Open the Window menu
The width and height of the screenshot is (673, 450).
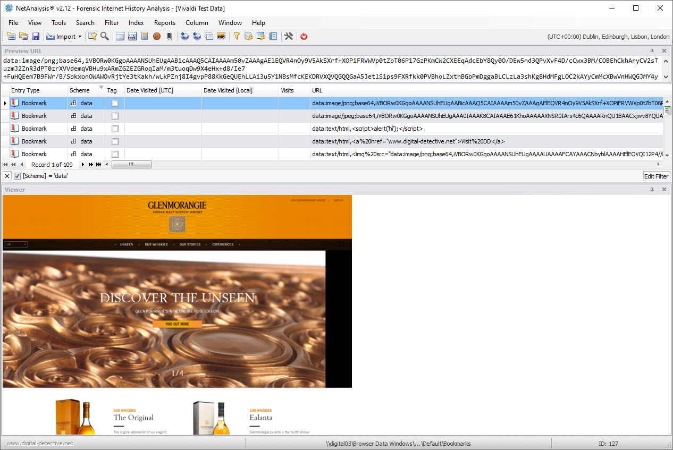click(230, 23)
